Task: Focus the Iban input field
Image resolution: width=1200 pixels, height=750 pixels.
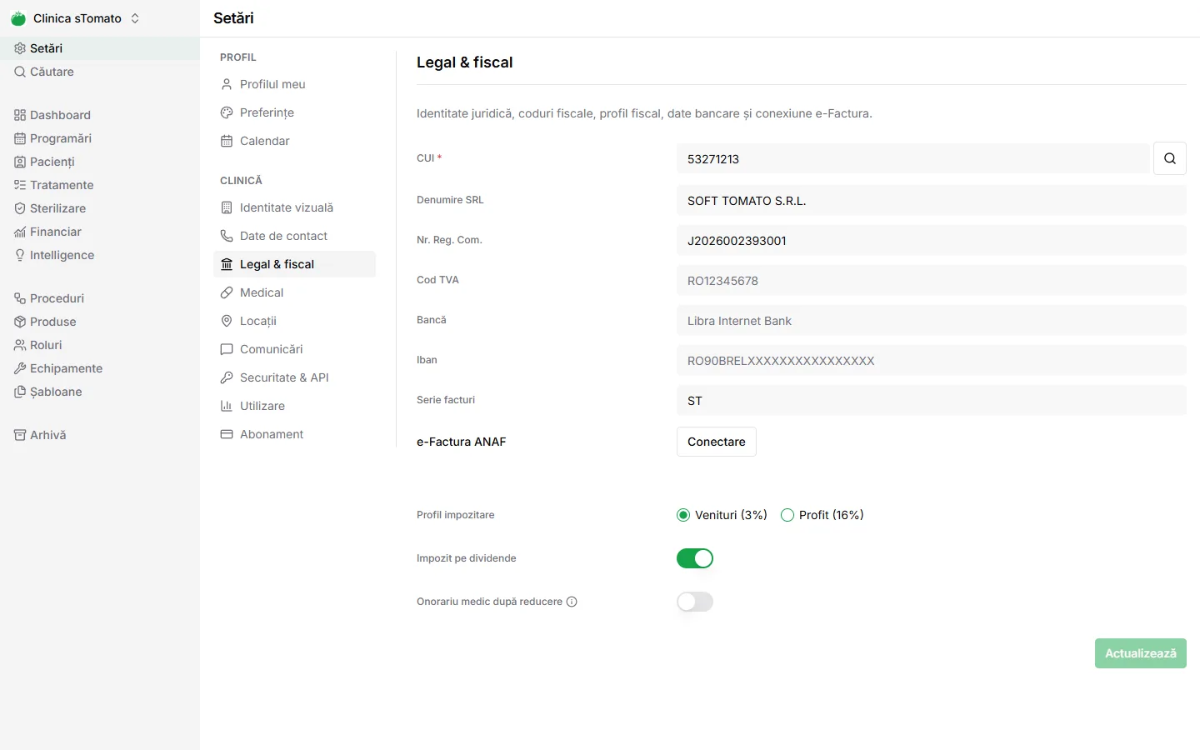Action: pyautogui.click(x=932, y=361)
